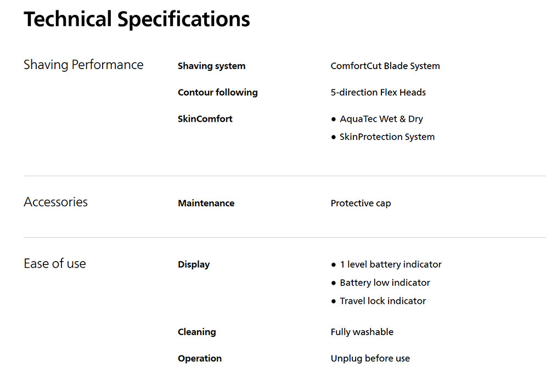This screenshot has width=546, height=373.
Task: Click the Unplug before use text
Action: (370, 358)
